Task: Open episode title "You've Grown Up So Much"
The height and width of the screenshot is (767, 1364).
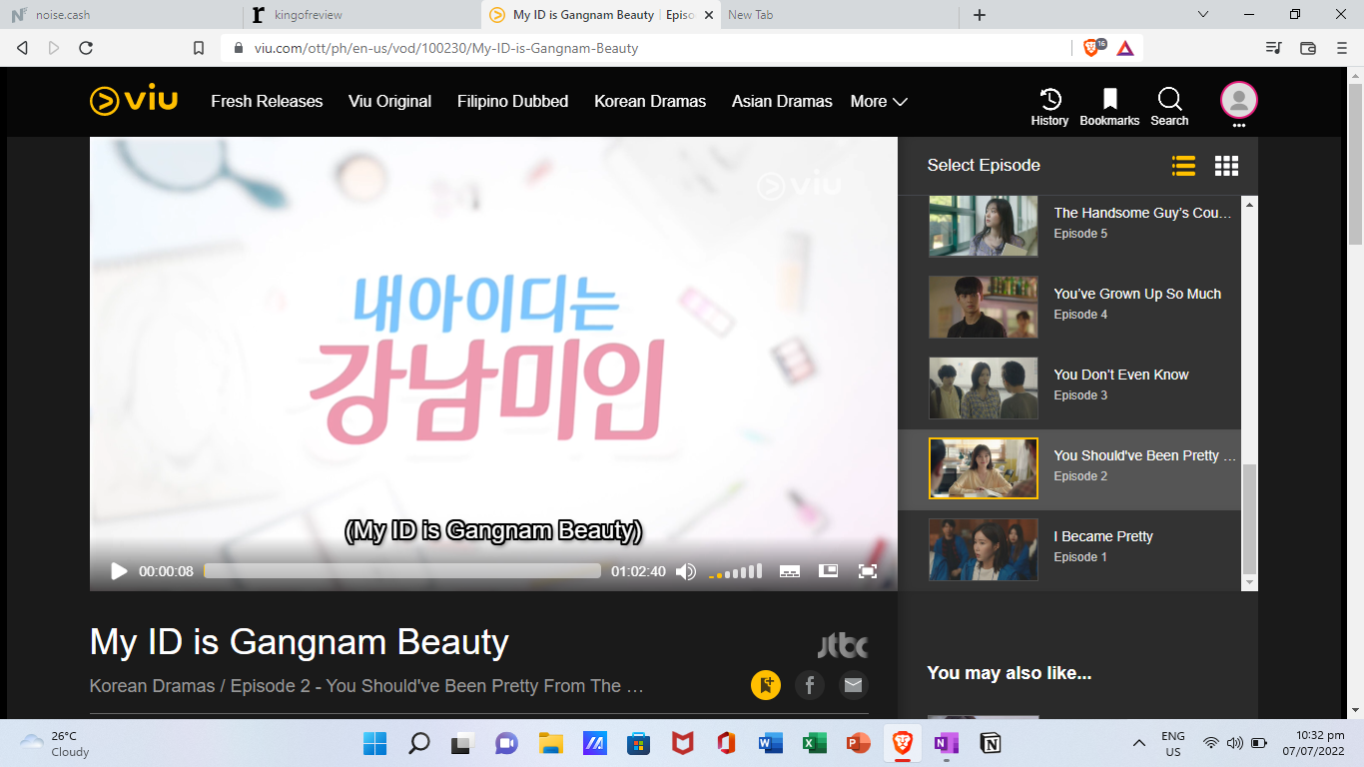Action: 1137,294
